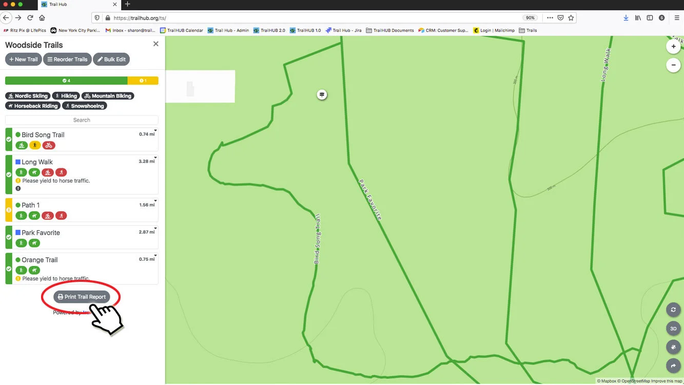Expand the Path 1 dropdown arrow
684x385 pixels.
click(155, 201)
